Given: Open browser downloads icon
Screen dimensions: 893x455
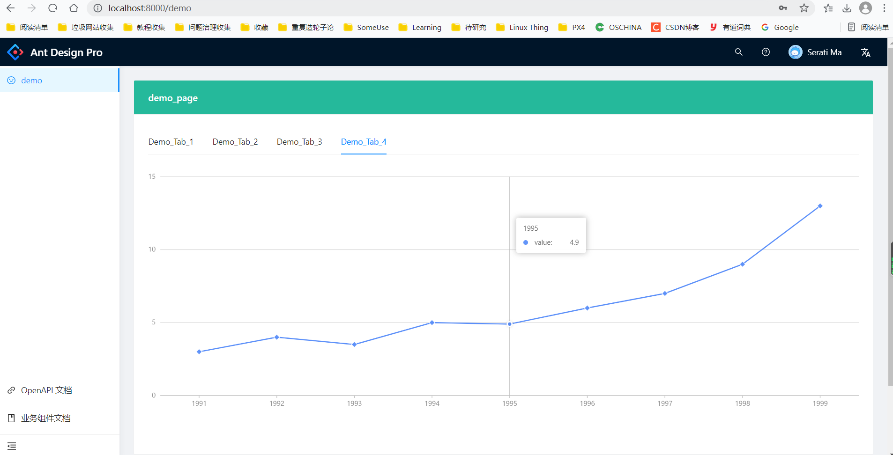Looking at the screenshot, I should click(847, 8).
